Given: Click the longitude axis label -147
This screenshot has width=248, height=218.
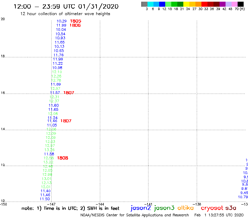Looking at the screenshot, I should click(x=52, y=204).
